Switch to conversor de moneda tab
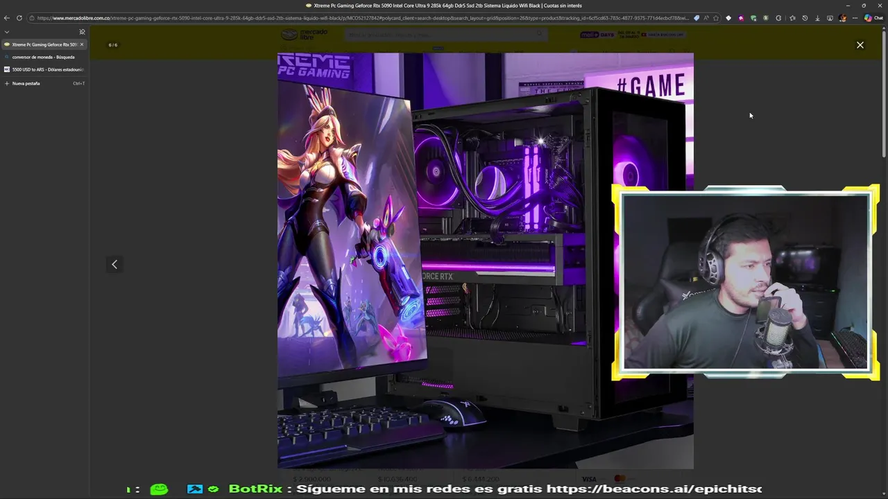Image resolution: width=888 pixels, height=499 pixels. coord(44,57)
